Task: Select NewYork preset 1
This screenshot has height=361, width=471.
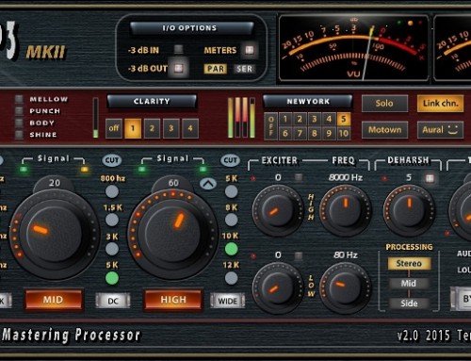Action: click(285, 119)
